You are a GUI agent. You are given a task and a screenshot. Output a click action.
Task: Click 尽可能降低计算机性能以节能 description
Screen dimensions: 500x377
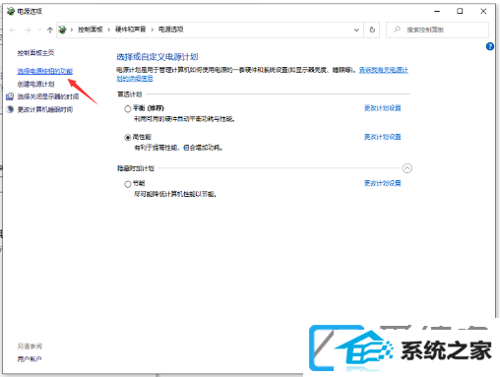175,194
